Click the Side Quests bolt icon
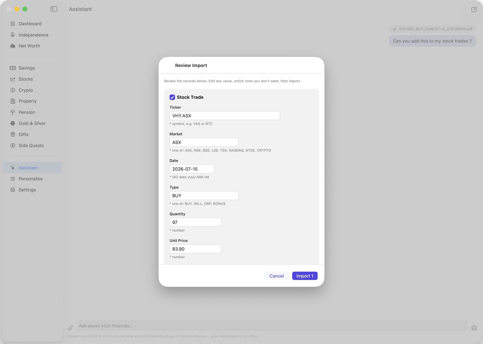 pyautogui.click(x=13, y=146)
